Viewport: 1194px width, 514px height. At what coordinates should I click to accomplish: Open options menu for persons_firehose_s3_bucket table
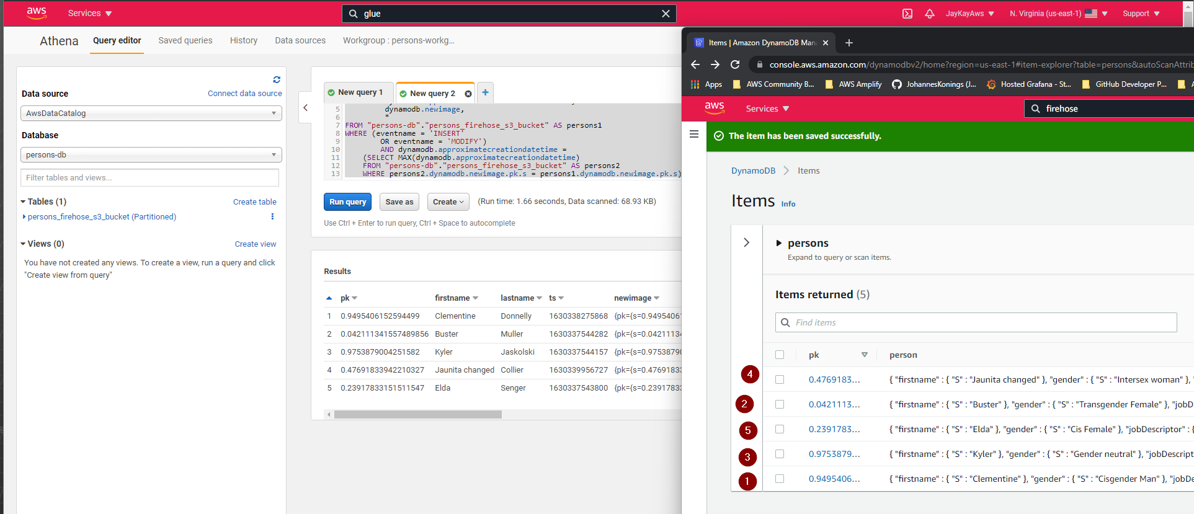[272, 216]
